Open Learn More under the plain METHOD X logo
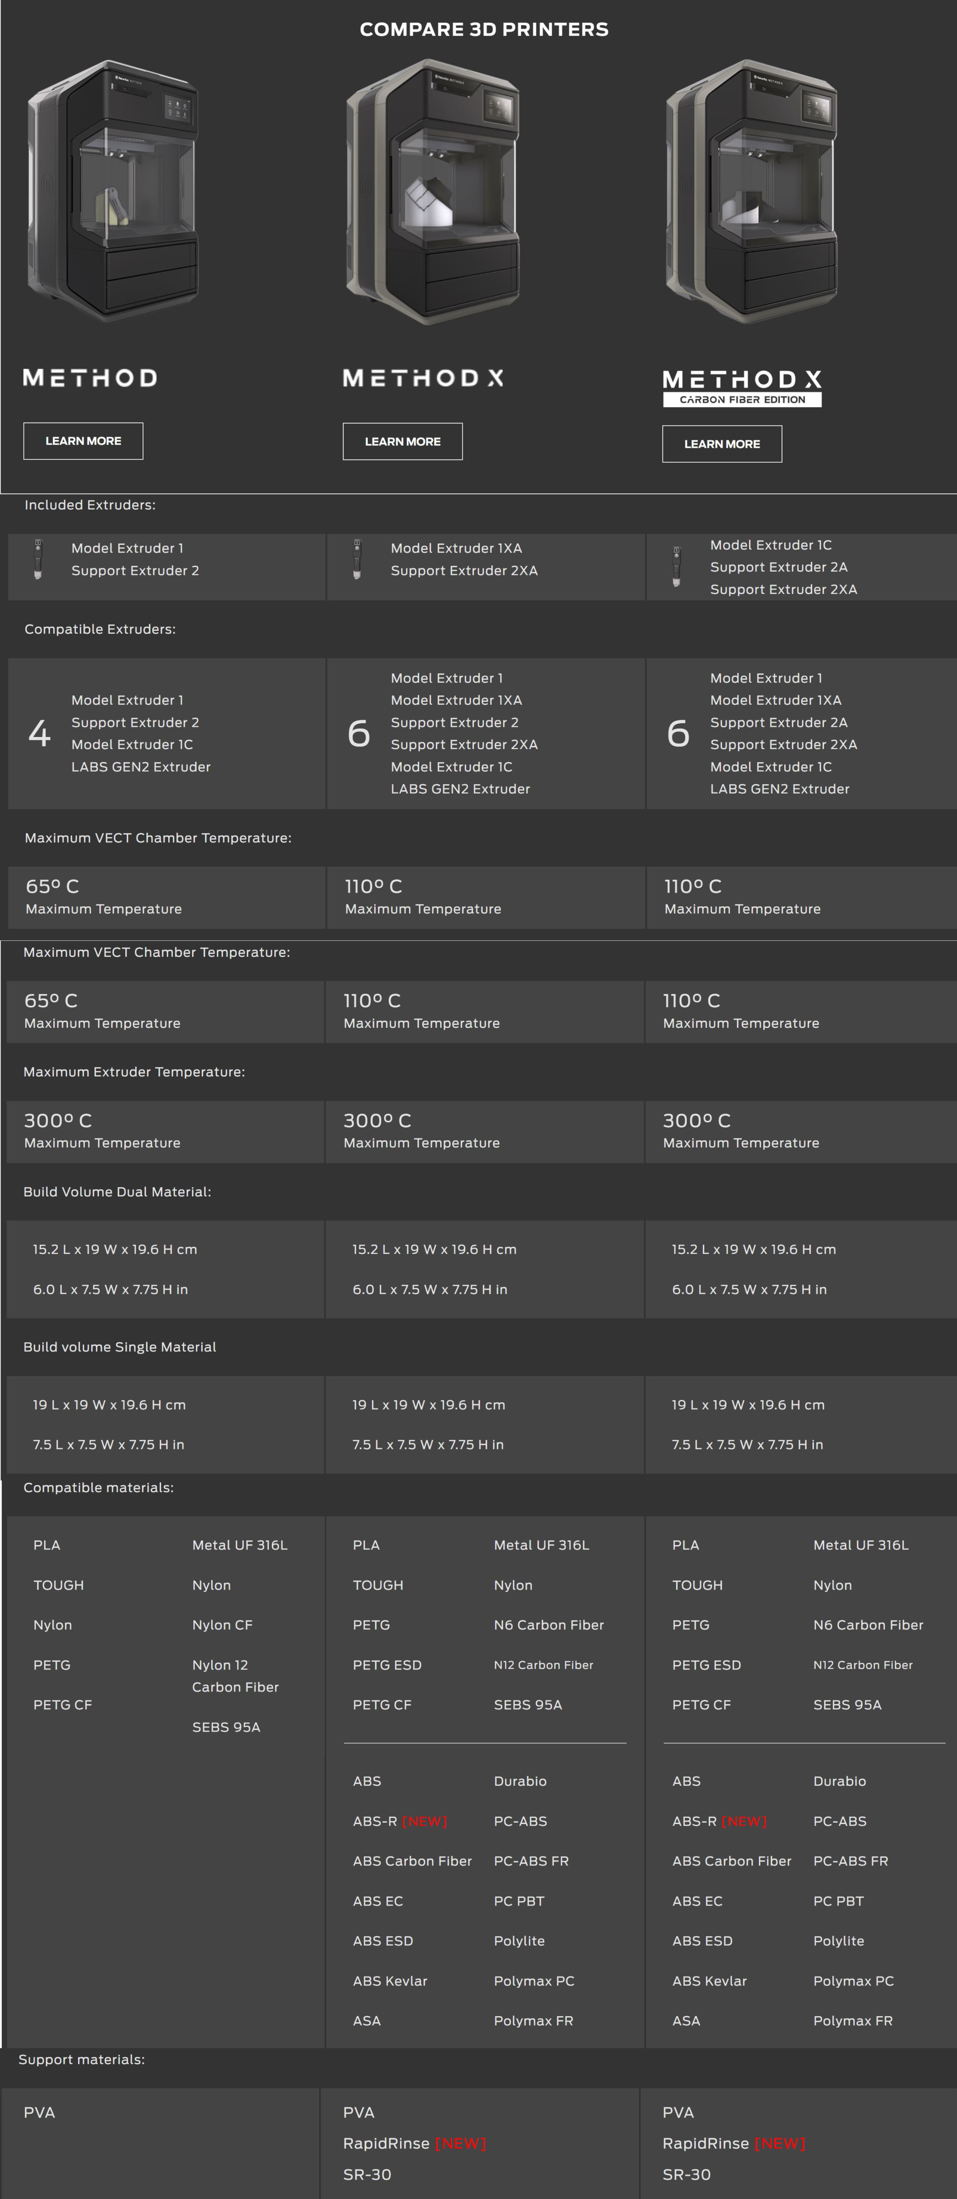 [403, 441]
